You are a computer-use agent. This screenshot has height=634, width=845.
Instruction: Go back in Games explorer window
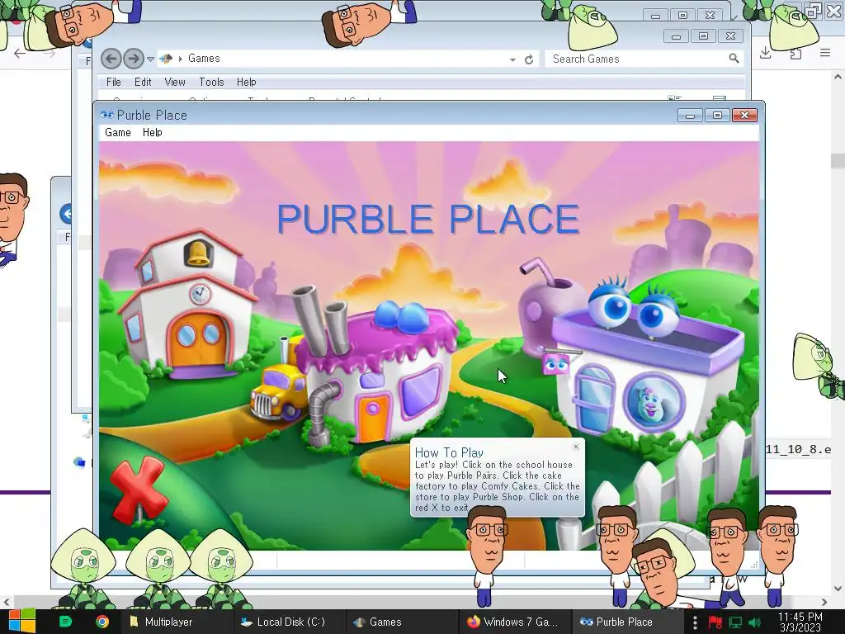[x=111, y=59]
